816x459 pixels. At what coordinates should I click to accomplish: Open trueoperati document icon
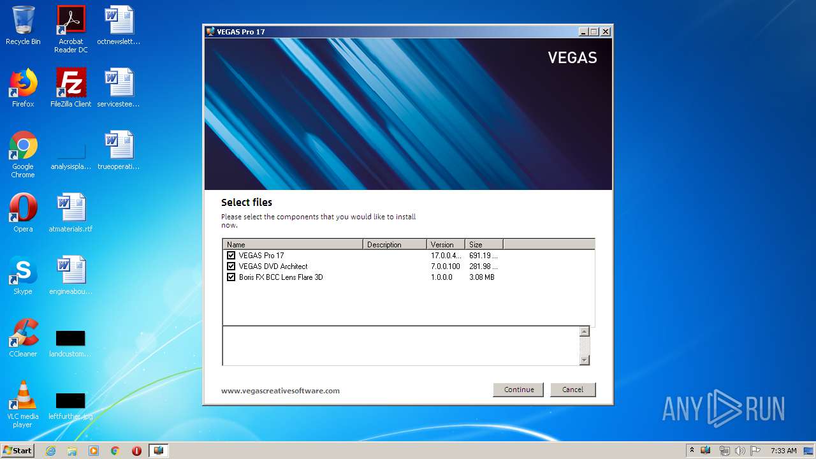point(119,150)
